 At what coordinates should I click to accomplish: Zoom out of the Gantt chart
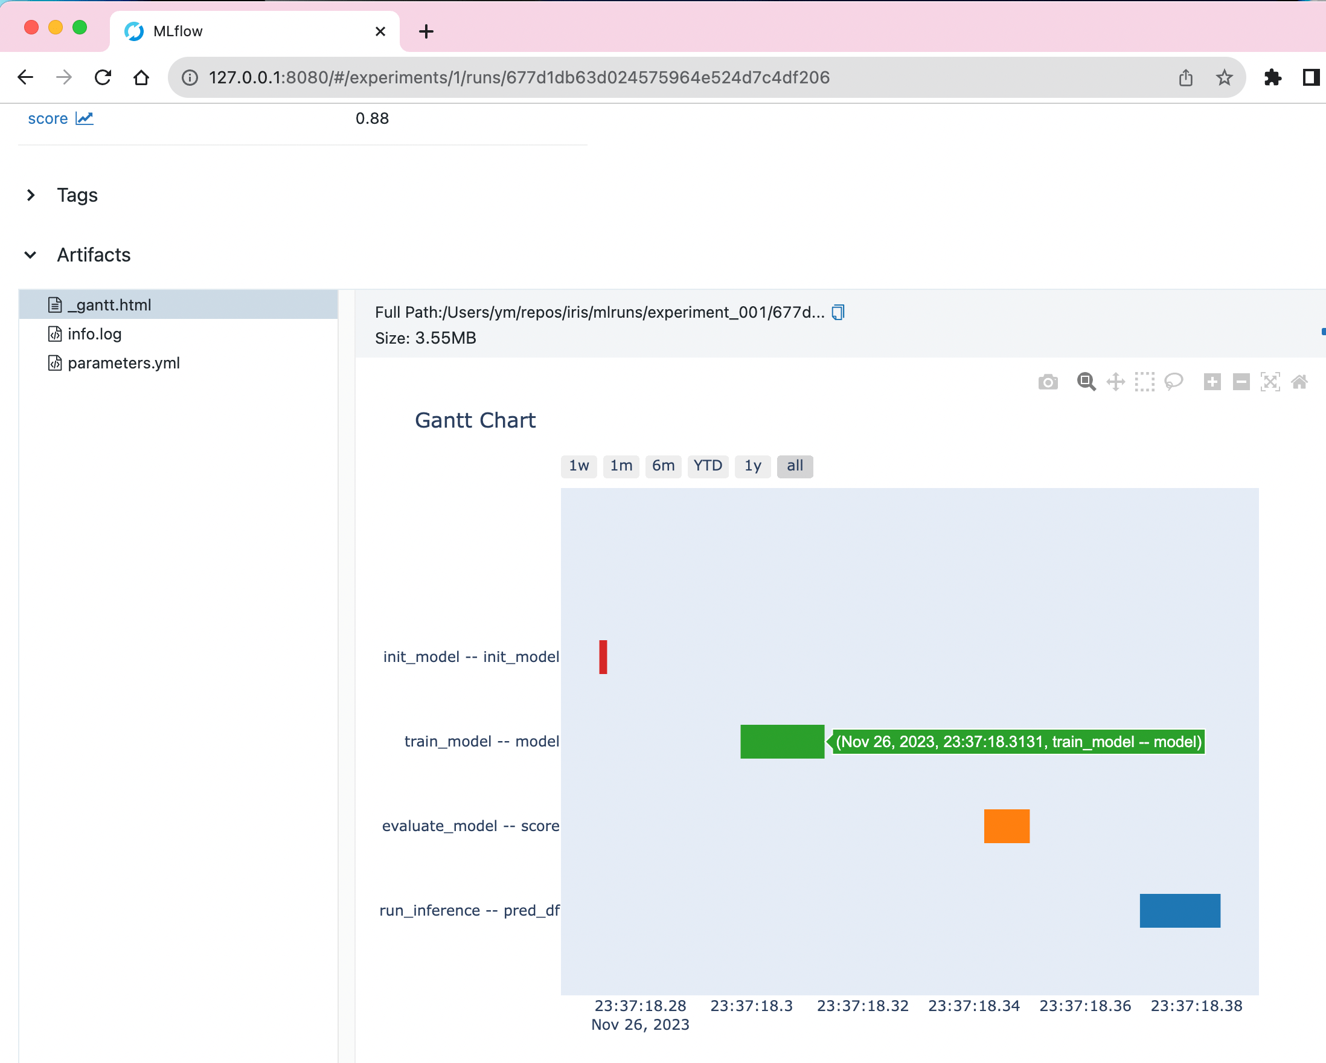(x=1241, y=381)
